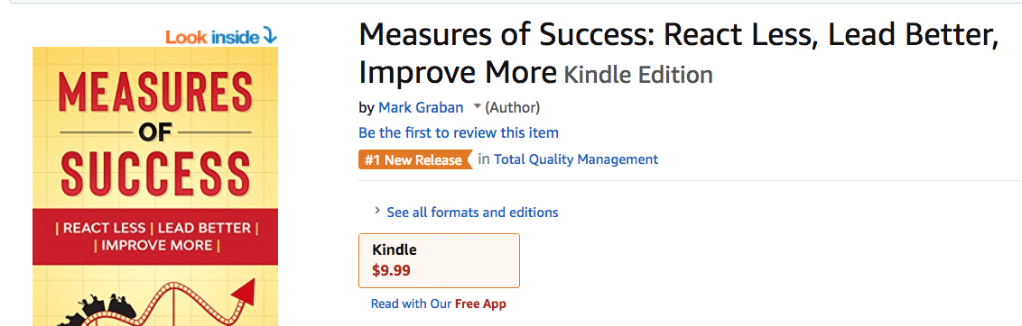Click the #1 New Release badge
Viewport: 1022px width, 326px height.
pos(414,159)
